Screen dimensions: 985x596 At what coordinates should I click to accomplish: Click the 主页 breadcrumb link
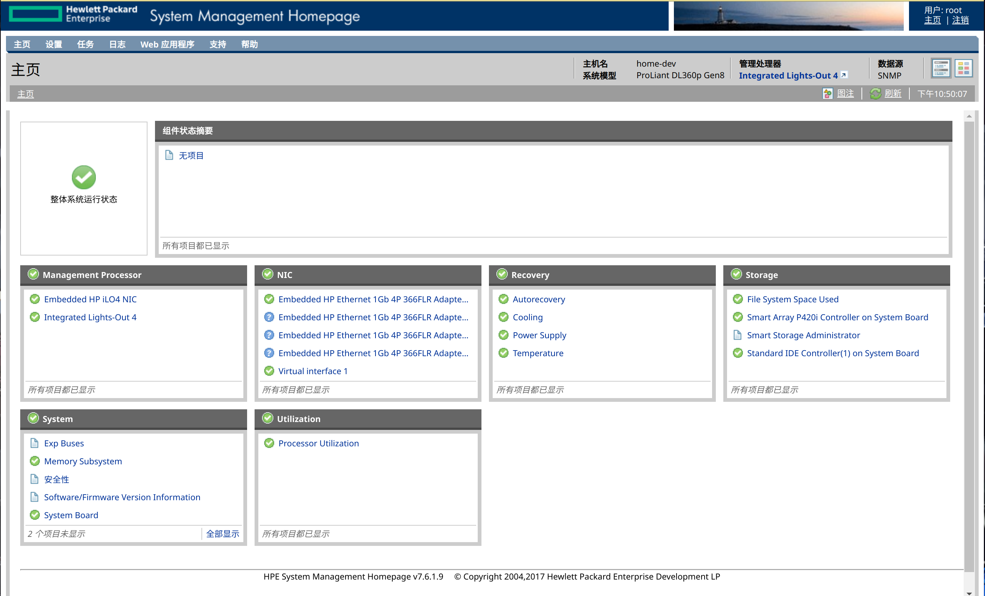pyautogui.click(x=25, y=94)
